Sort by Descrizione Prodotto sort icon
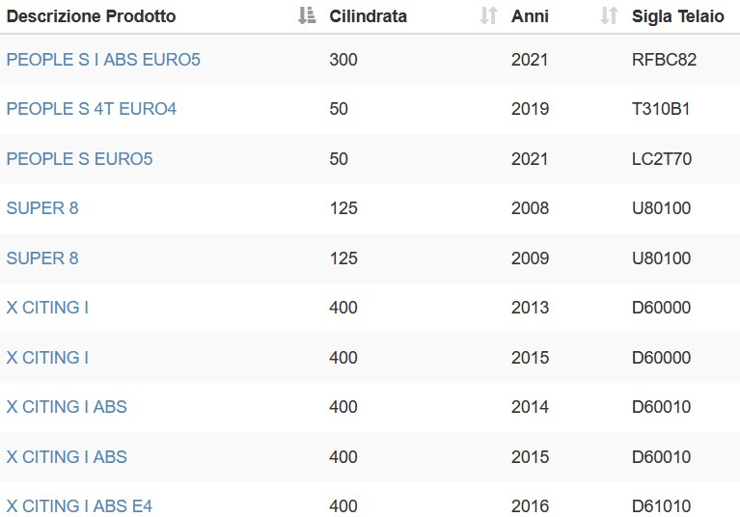The image size is (740, 517). (307, 16)
